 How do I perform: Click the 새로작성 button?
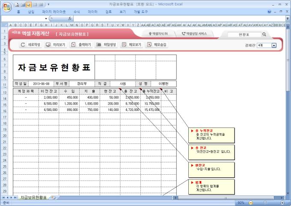click(x=30, y=45)
